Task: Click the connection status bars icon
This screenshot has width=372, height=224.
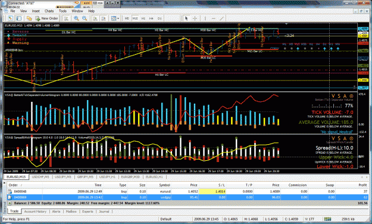Action: pos(327,219)
